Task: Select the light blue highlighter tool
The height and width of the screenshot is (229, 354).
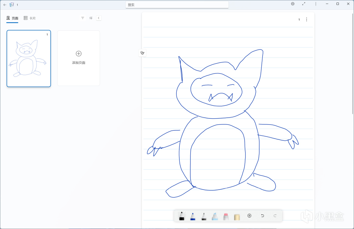Action: tap(215, 216)
